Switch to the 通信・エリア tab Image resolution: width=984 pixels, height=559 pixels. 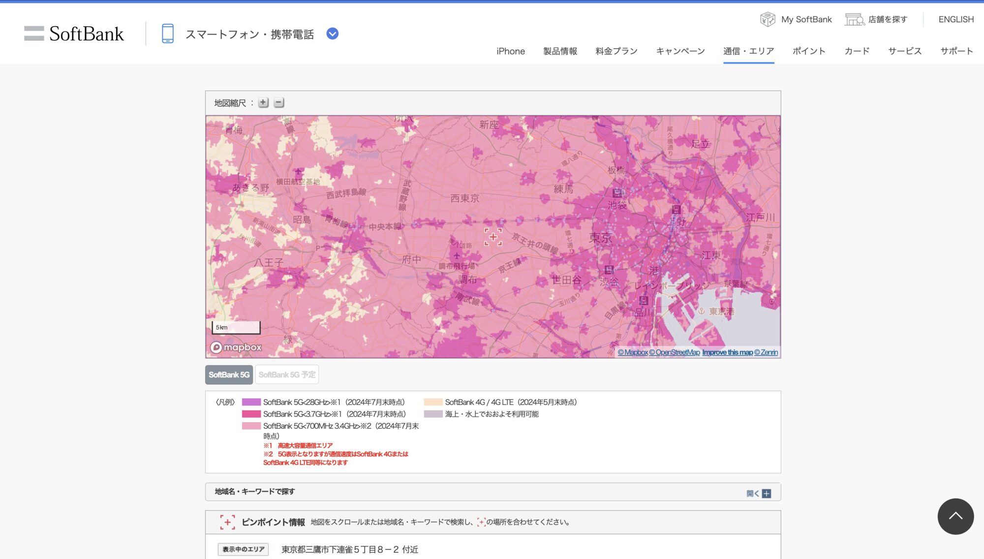coord(748,51)
